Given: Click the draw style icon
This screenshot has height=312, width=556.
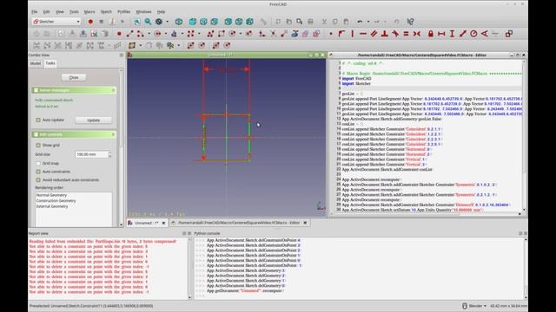Looking at the screenshot, I should 159,22.
